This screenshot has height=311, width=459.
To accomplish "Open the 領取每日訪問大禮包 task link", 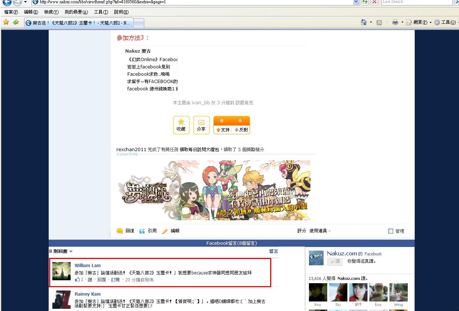I will point(200,149).
